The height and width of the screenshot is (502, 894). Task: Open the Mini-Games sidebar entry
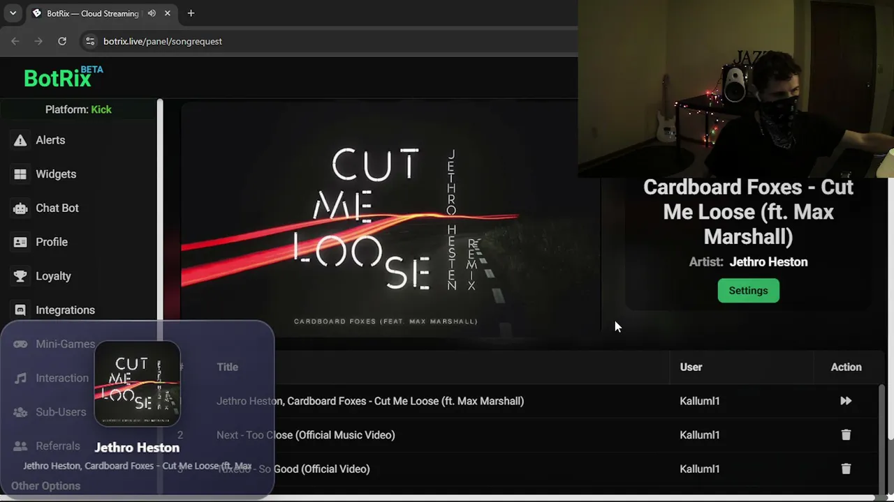tap(54, 344)
